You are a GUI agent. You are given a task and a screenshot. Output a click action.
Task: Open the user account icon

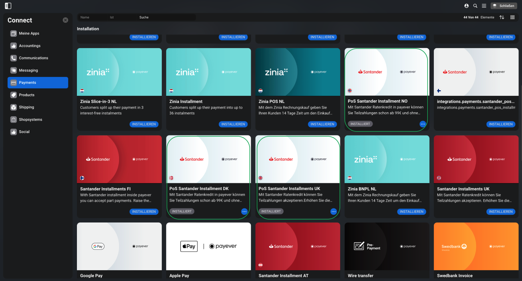coord(466,6)
